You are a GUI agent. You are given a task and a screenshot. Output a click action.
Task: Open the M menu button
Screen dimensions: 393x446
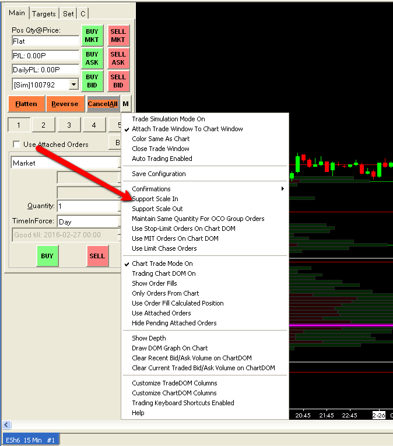(125, 104)
